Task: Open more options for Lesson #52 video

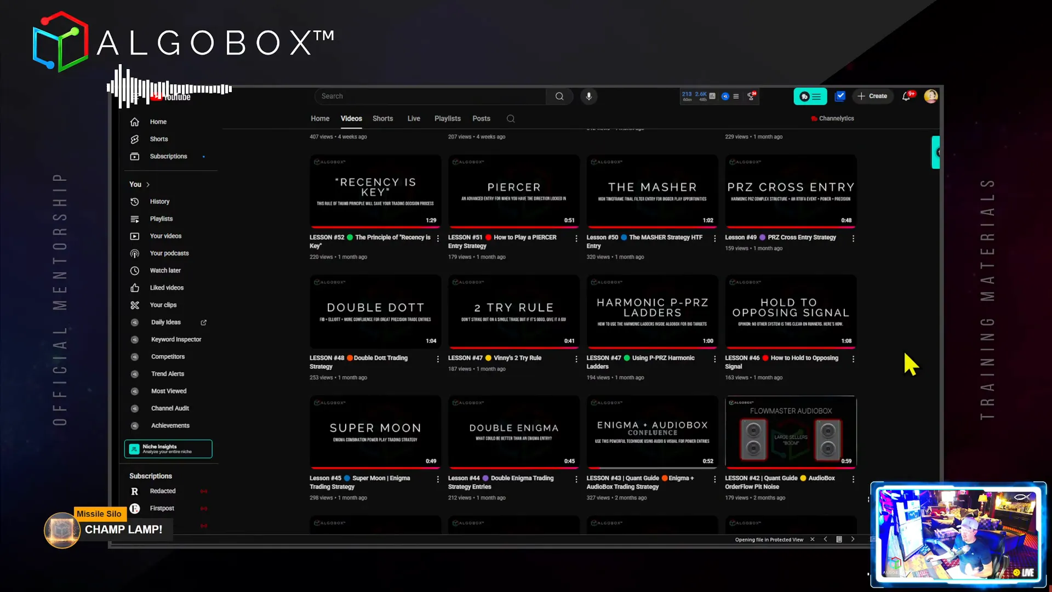Action: [437, 238]
